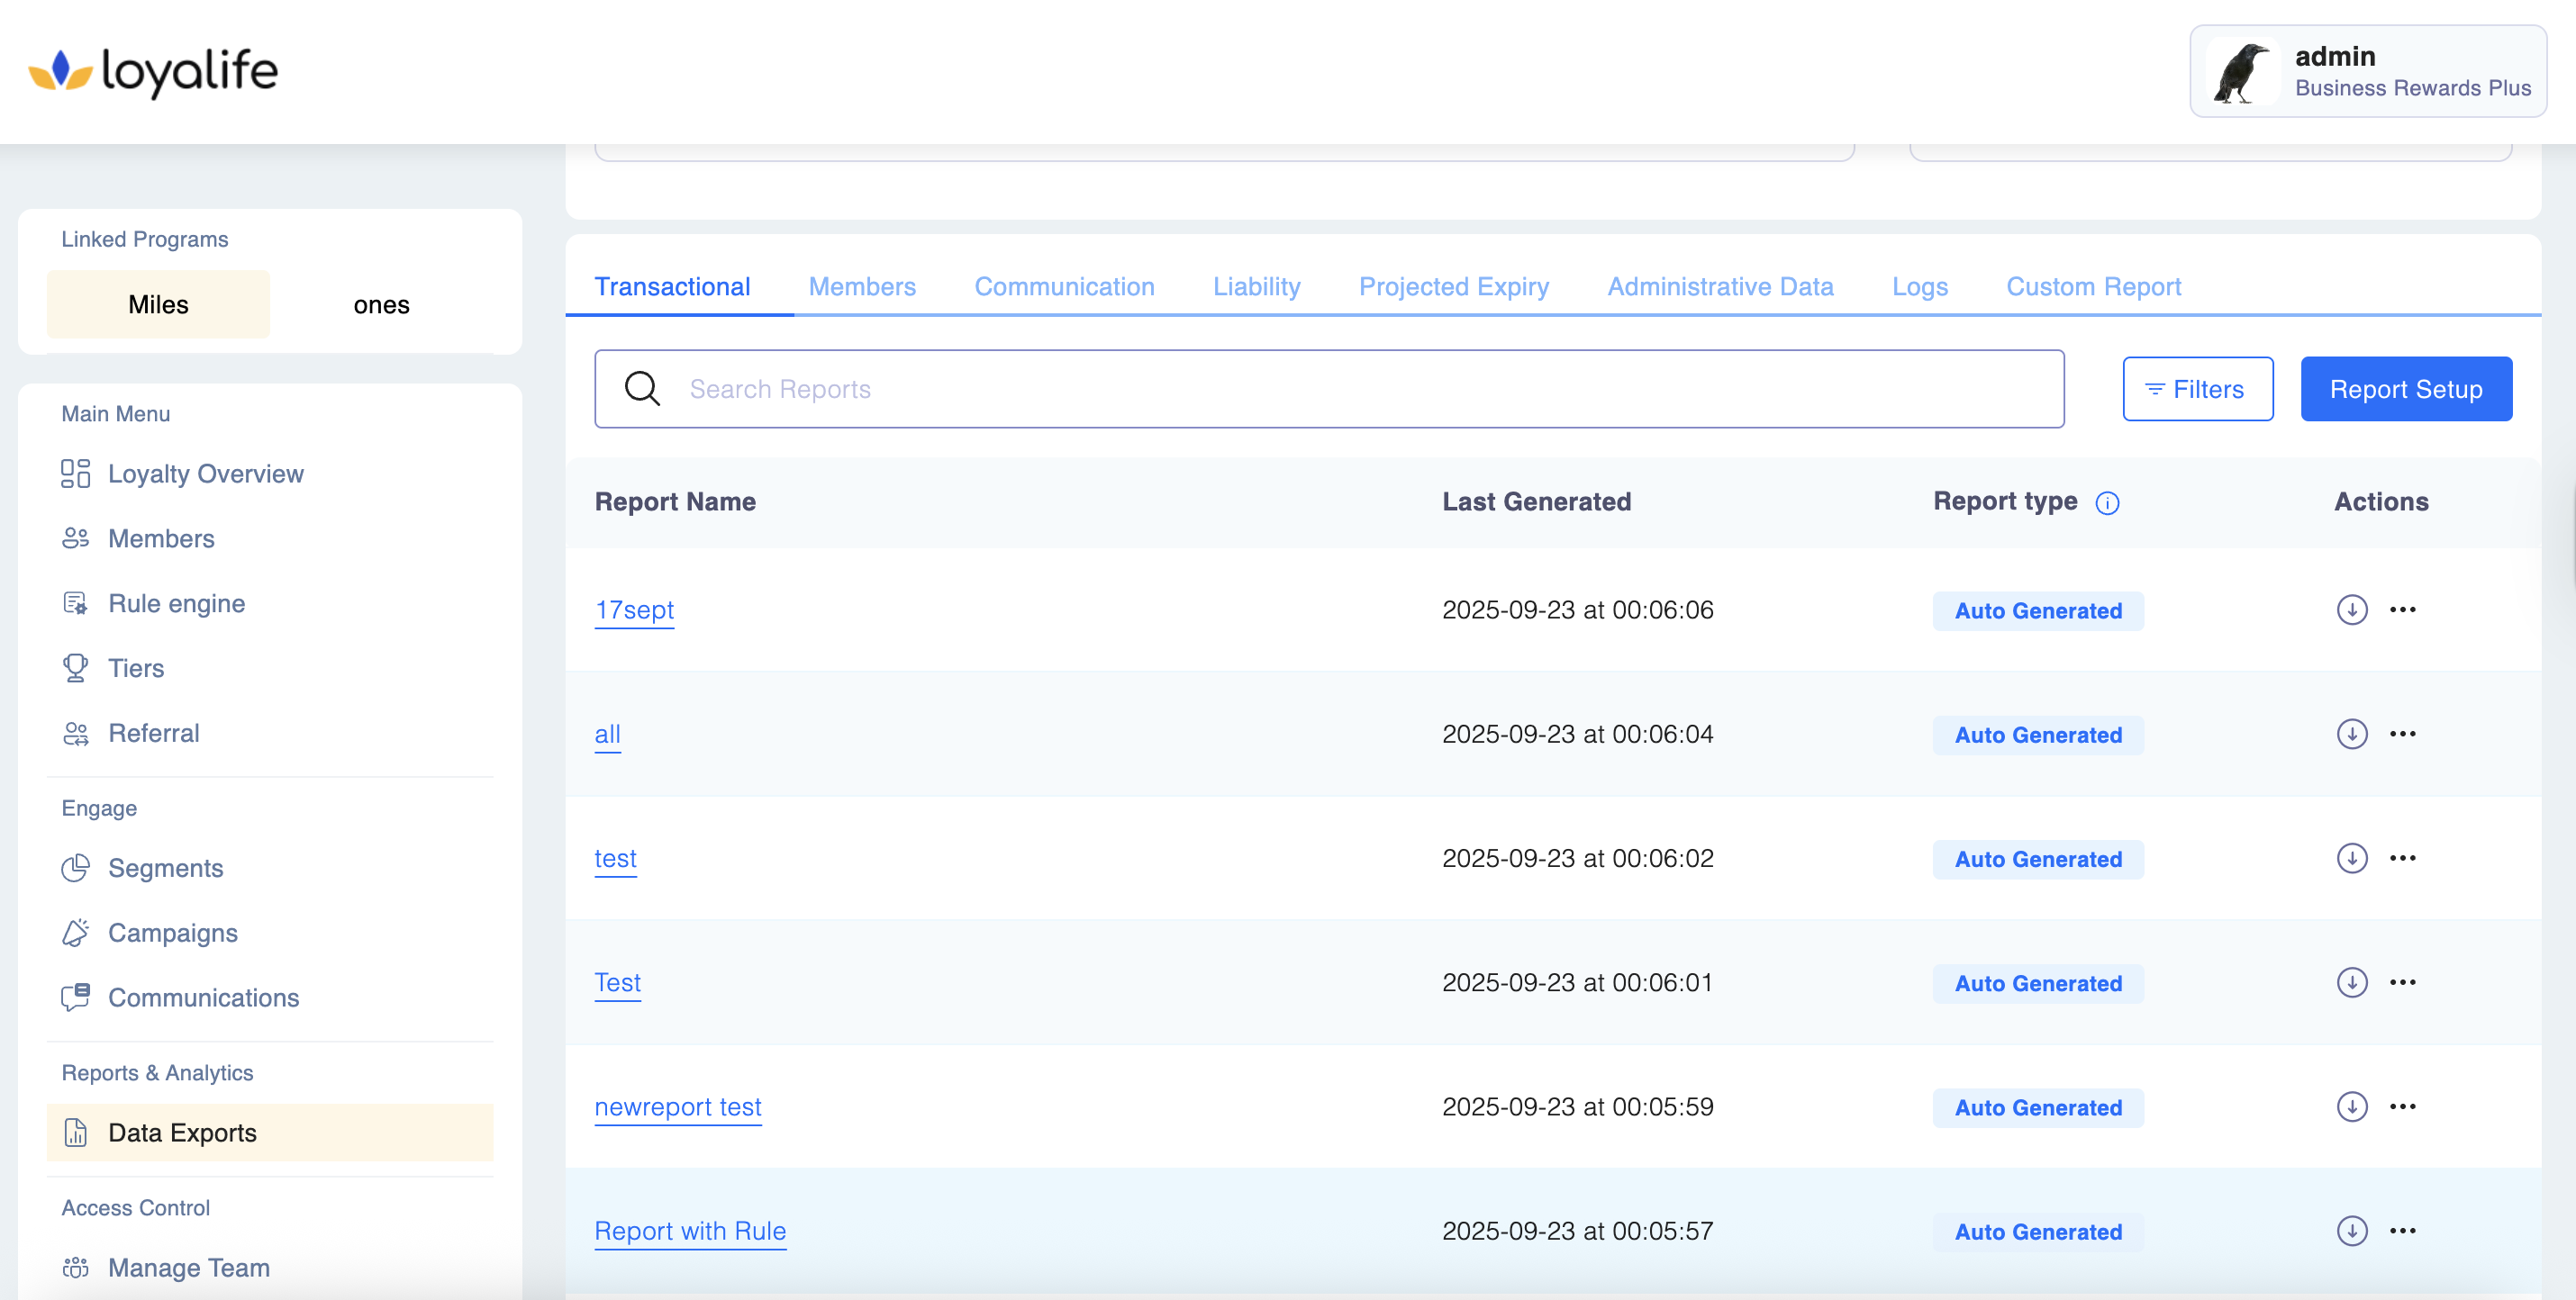Expand three-dots menu for Report with Rule
Viewport: 2576px width, 1300px height.
(2402, 1230)
